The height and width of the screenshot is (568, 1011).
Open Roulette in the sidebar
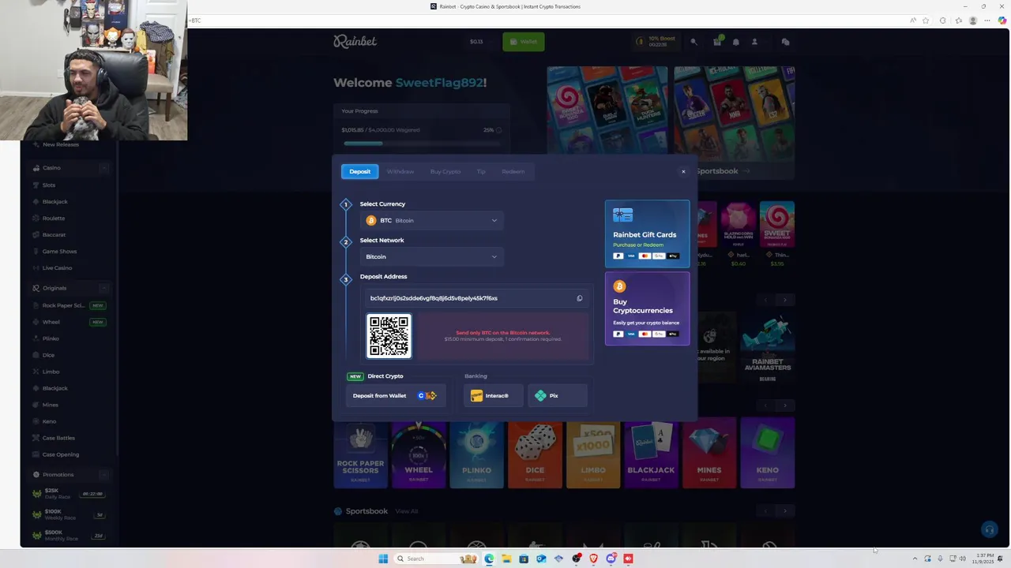pos(54,218)
